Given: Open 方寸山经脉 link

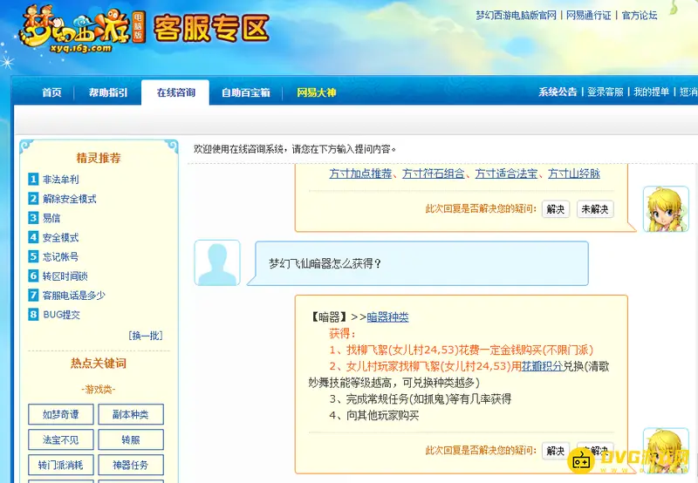Looking at the screenshot, I should 574,173.
